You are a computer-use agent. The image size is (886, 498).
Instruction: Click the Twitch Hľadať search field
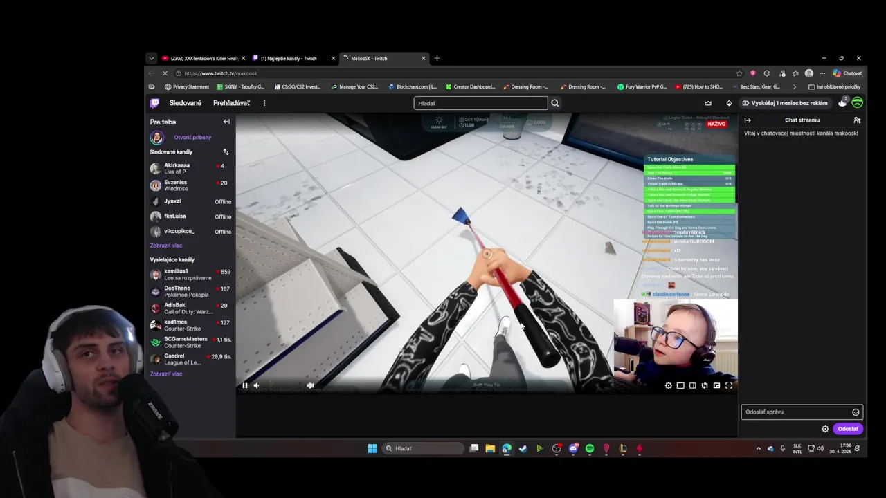[x=480, y=103]
